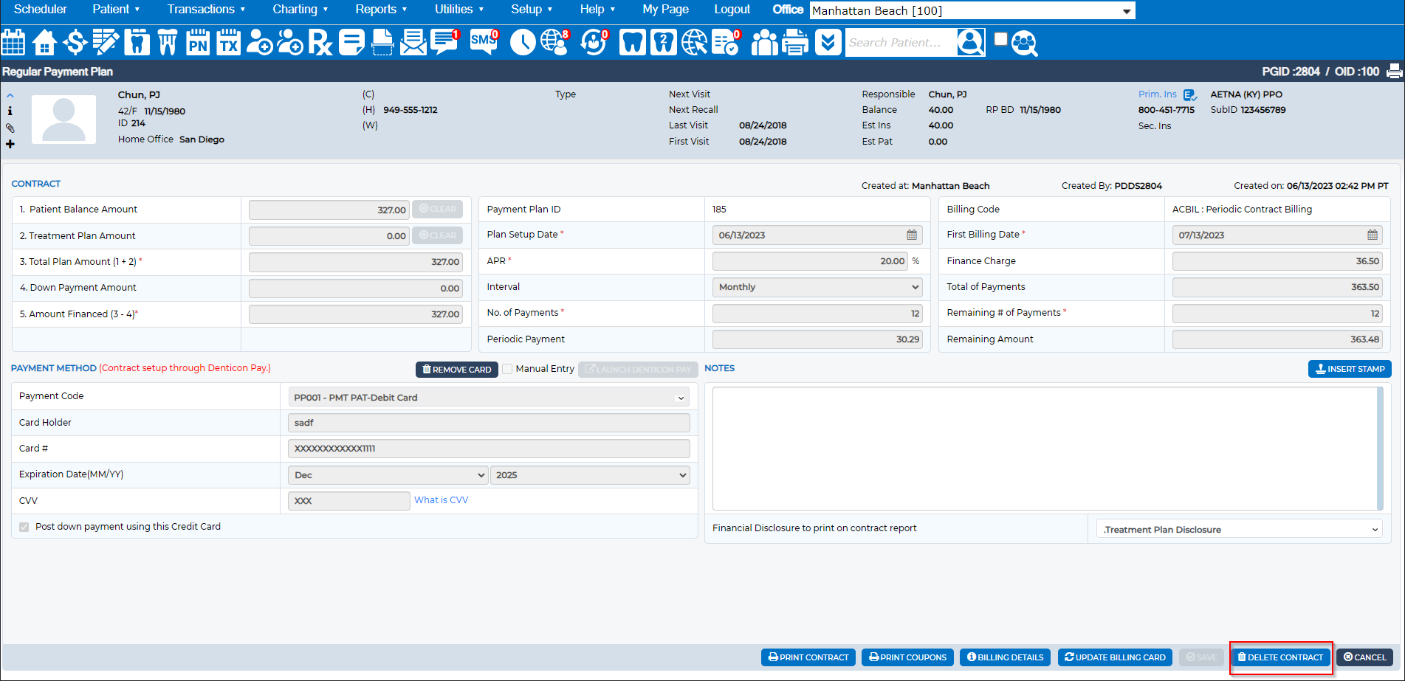Open the Interval Monthly dropdown
Viewport: 1405px width, 681px height.
pos(817,287)
